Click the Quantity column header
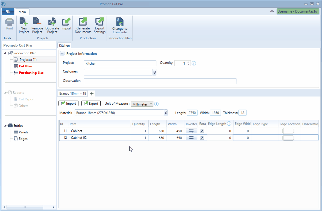 point(140,124)
